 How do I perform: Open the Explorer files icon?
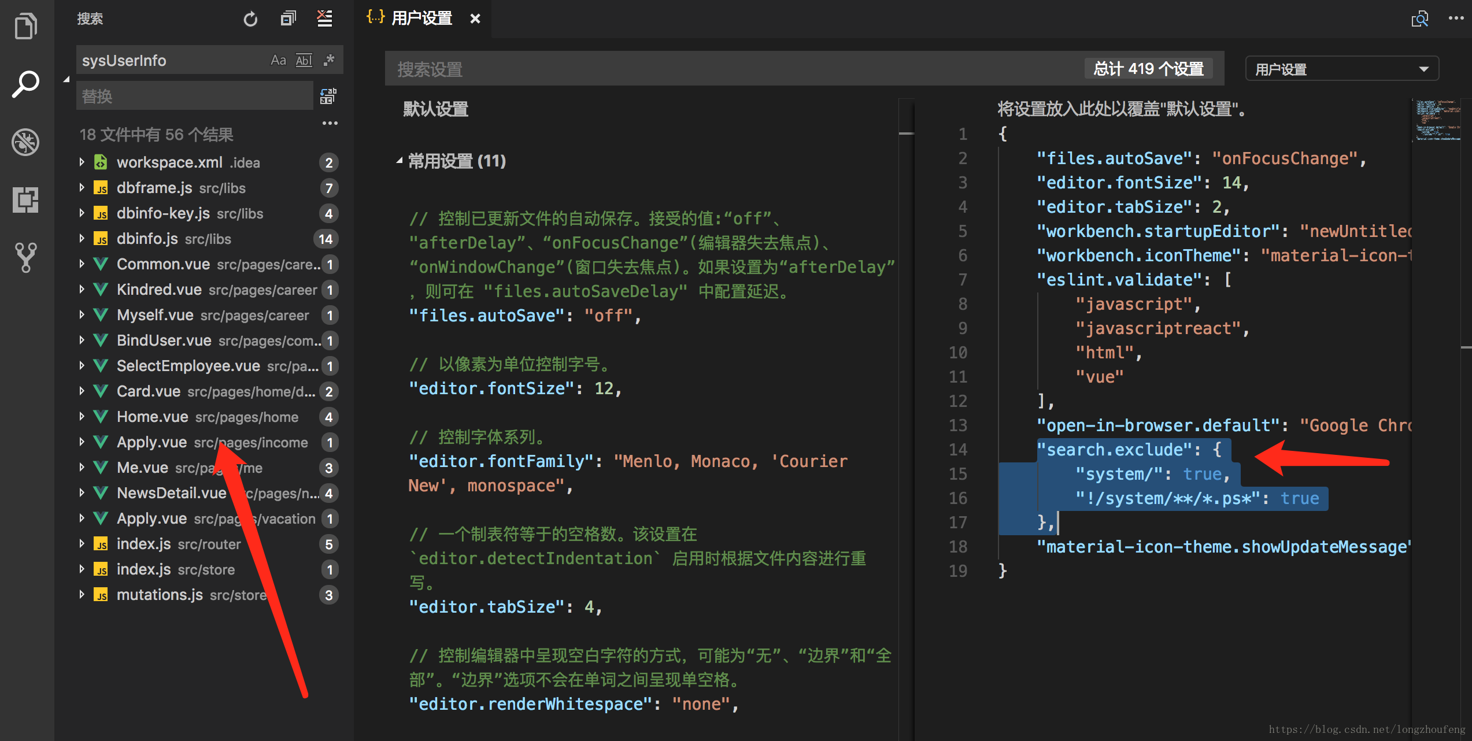click(x=26, y=26)
